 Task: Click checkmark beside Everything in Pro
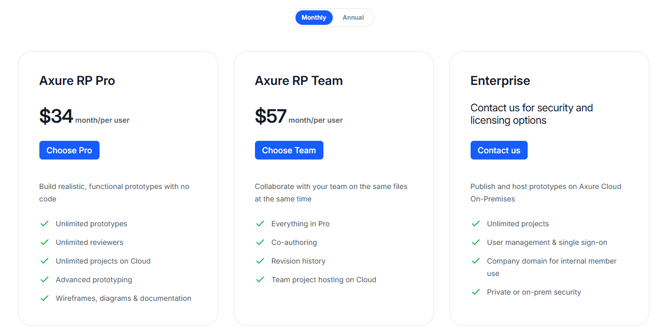coord(260,224)
